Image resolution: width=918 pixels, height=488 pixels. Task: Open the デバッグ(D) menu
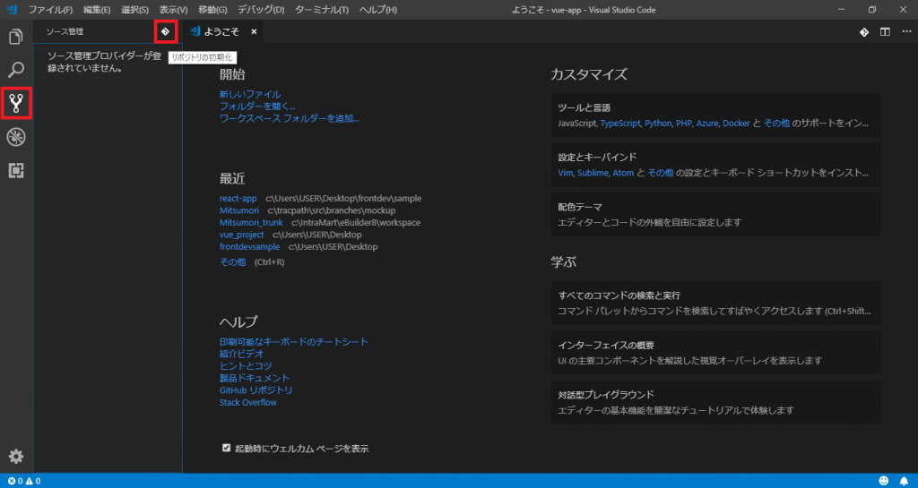coord(261,10)
